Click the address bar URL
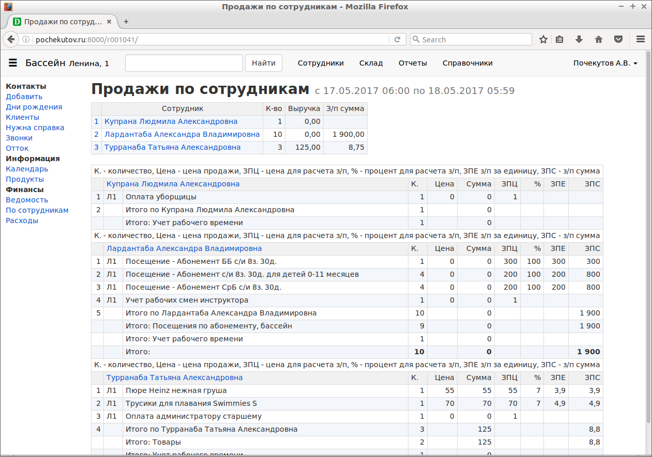Screen dimensions: 652x457 coord(87,39)
